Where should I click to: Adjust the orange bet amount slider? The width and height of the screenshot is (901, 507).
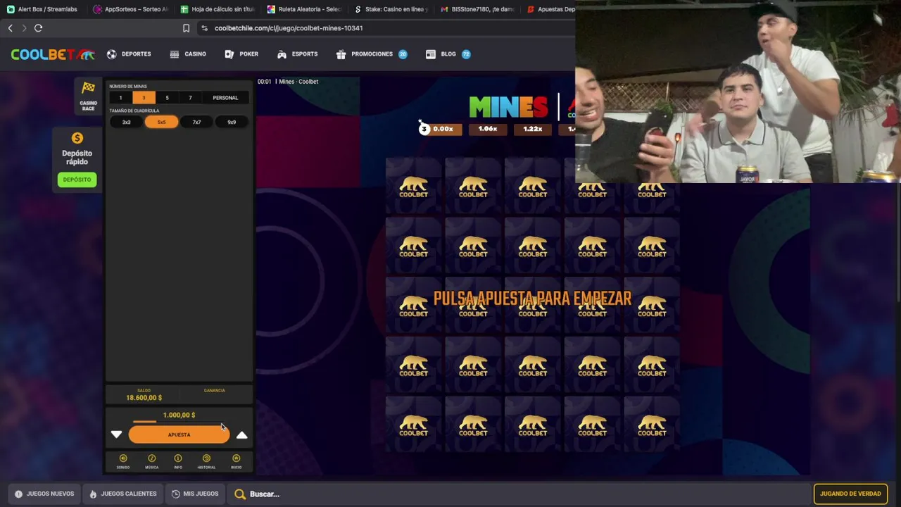[x=145, y=422]
